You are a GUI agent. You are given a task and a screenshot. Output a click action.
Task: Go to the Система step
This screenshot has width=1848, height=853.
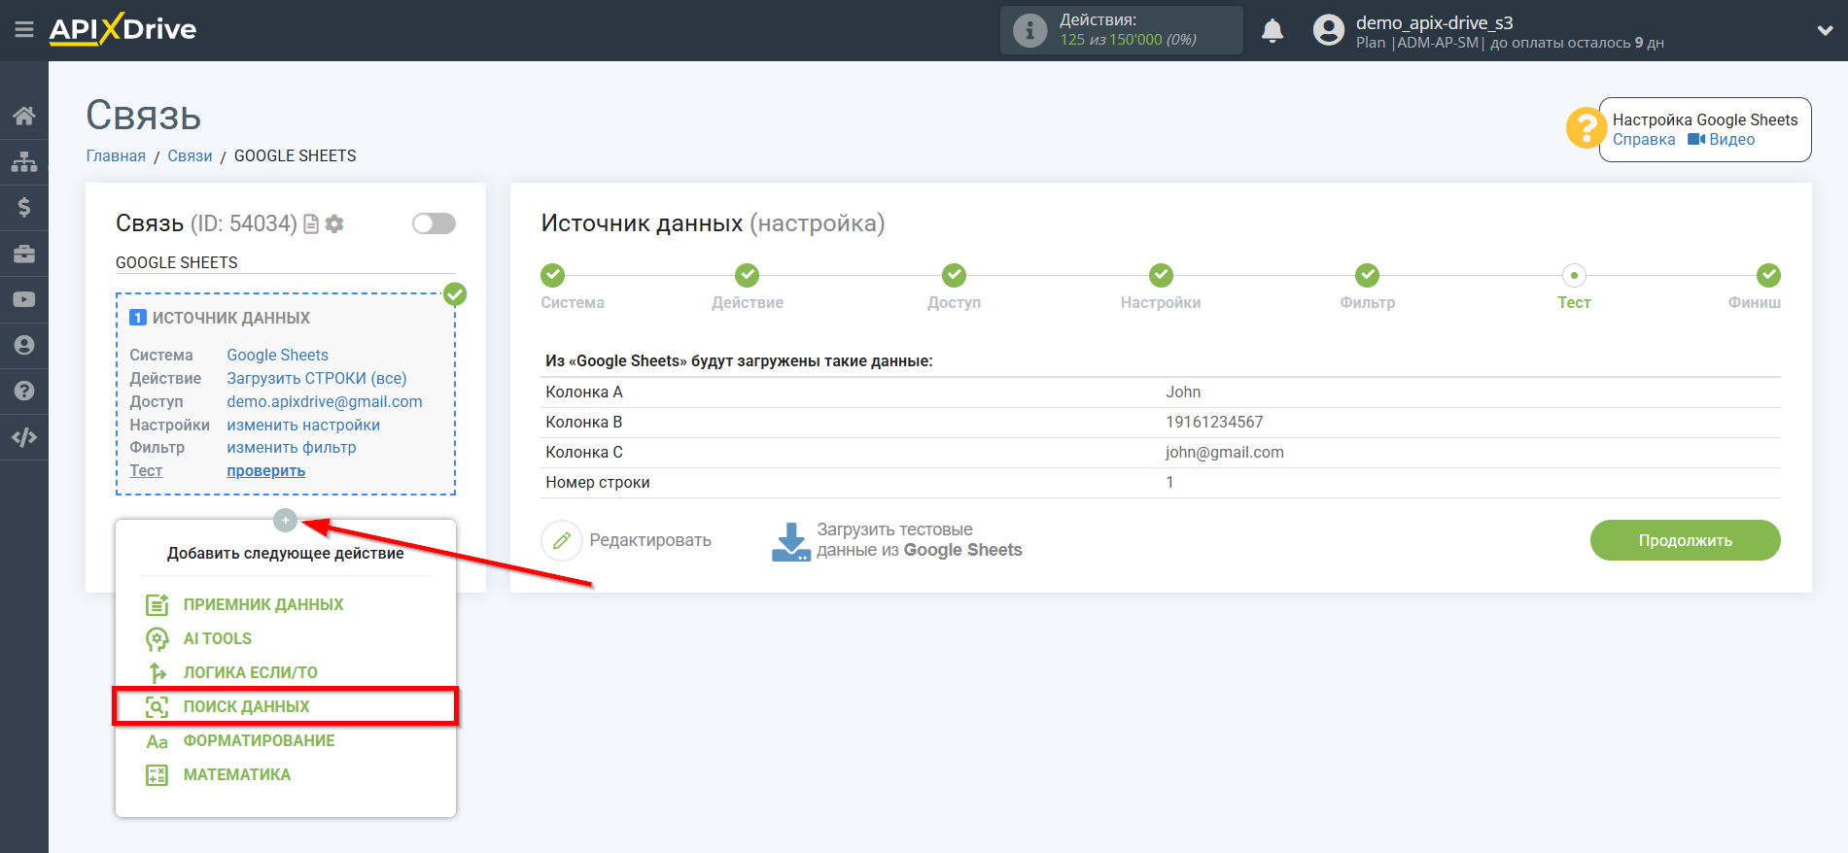553,275
